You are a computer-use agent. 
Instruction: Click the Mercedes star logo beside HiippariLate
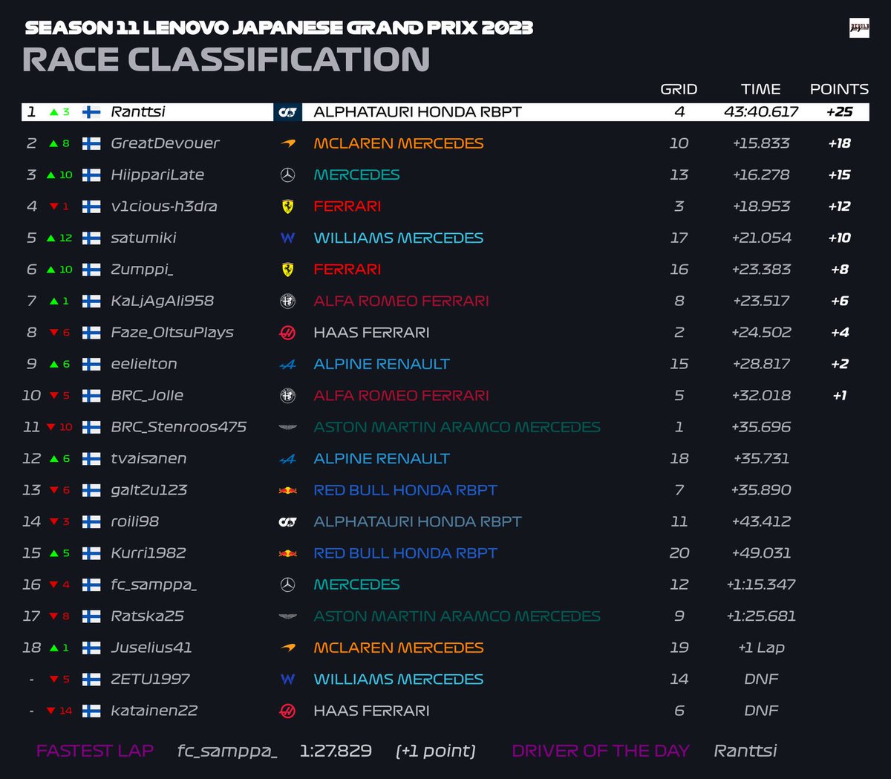pyautogui.click(x=287, y=175)
